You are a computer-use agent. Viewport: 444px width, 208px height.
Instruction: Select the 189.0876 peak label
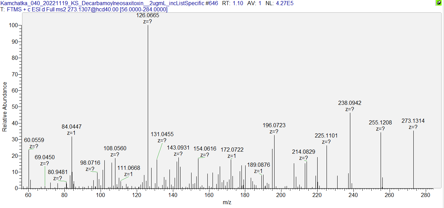[258, 165]
